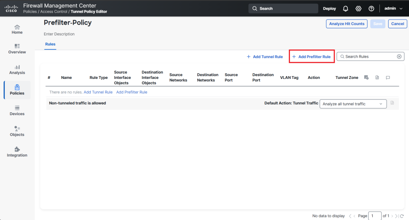Open Analysis in the sidebar
The width and height of the screenshot is (409, 220).
(x=17, y=69)
